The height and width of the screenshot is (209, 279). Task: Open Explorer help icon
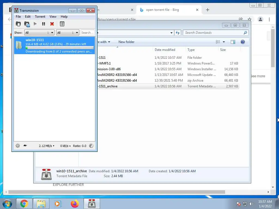click(242, 42)
